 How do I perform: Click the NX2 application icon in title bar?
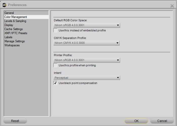coord(4,5)
